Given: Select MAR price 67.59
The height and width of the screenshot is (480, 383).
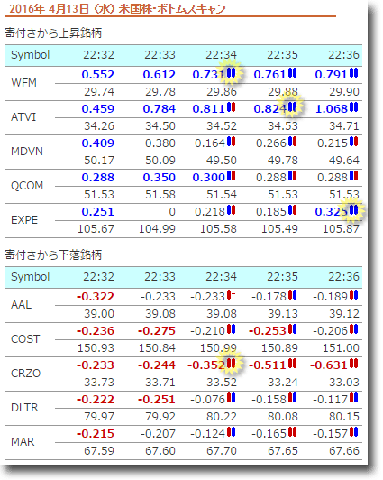Looking at the screenshot, I should (99, 451).
